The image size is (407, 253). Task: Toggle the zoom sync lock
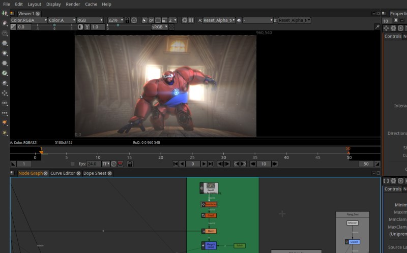coord(127,20)
